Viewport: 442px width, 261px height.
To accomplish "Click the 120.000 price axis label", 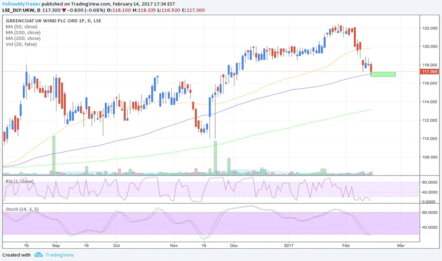I will [430, 47].
